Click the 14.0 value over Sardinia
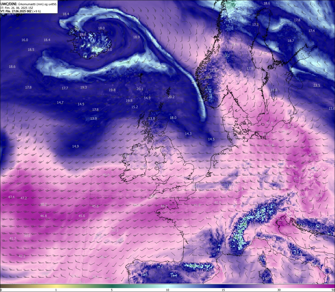Image resolution: width=335 pixels, height=292 pixels. (266, 279)
